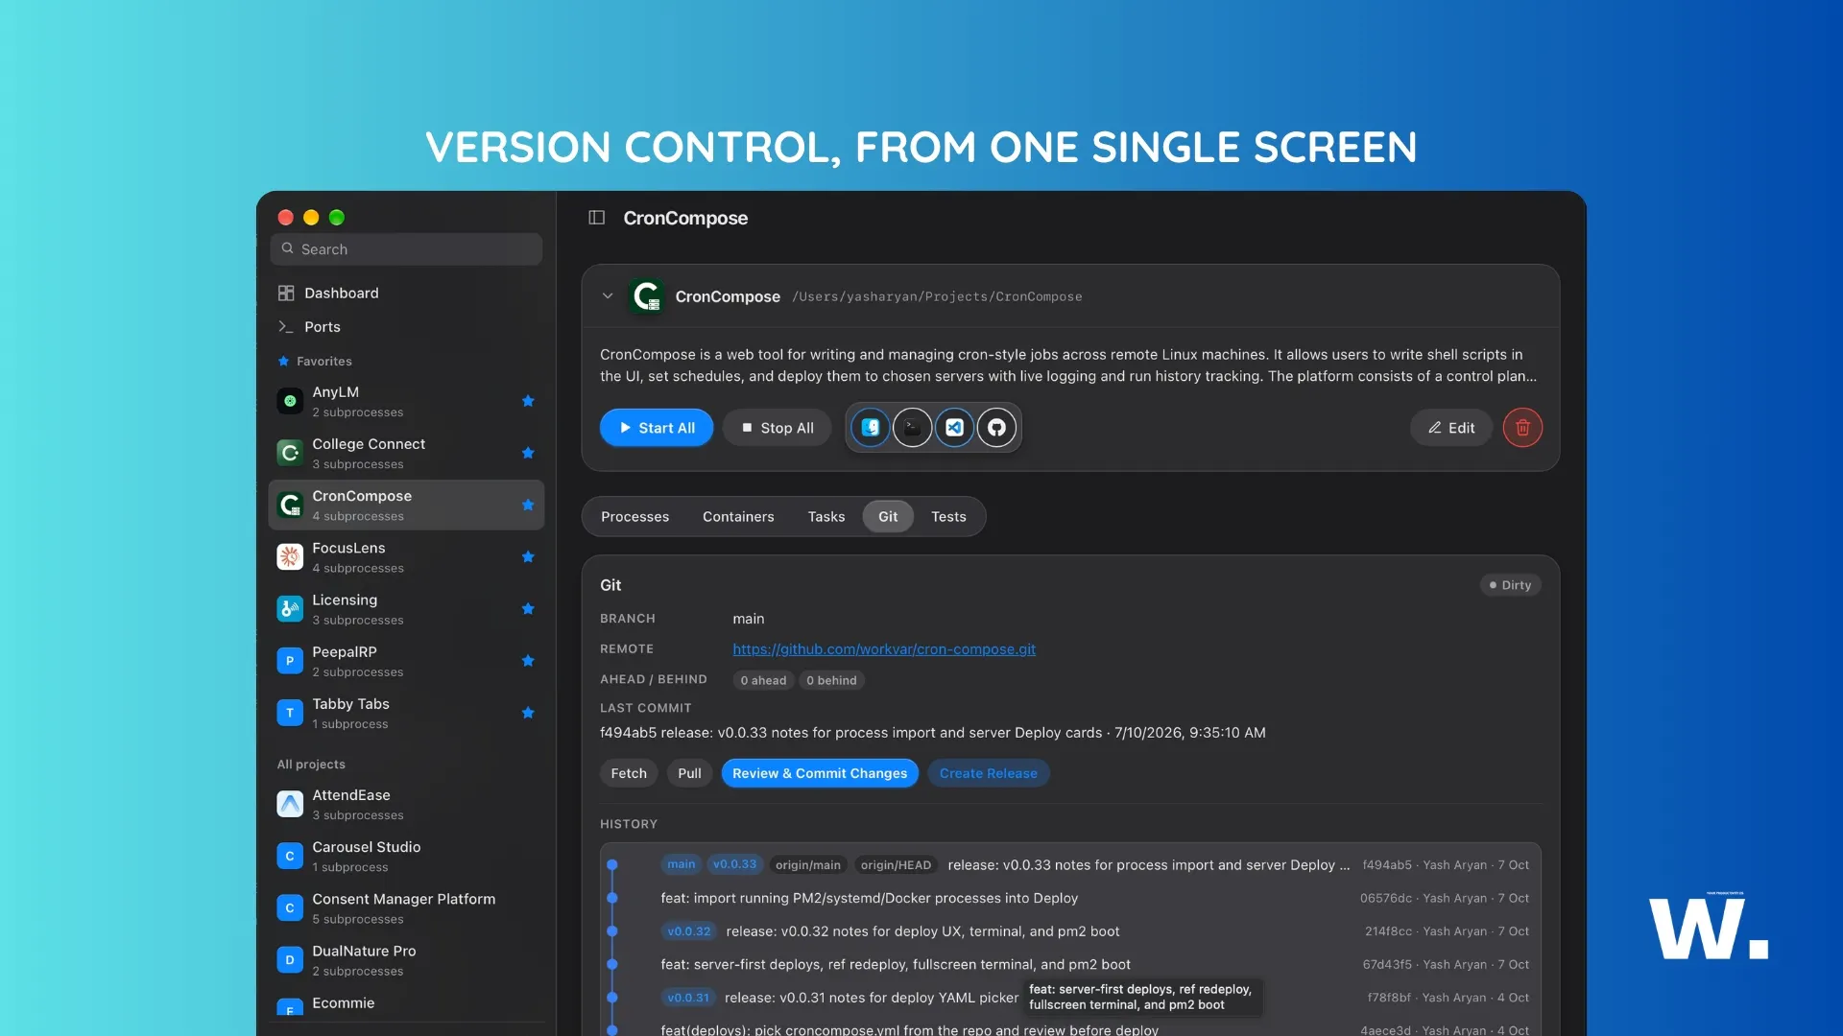Open Tabby Tabs project
The image size is (1843, 1036).
click(x=406, y=713)
